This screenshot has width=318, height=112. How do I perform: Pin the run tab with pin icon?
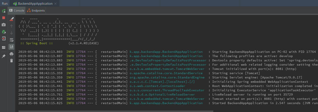4,57
